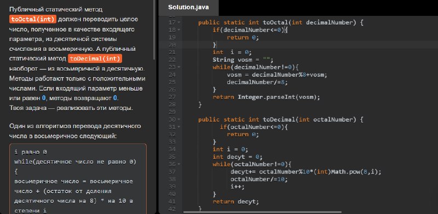The image size is (438, 214).
Task: Click the 'decimalNumber/=8;' code line
Action: coord(257,82)
